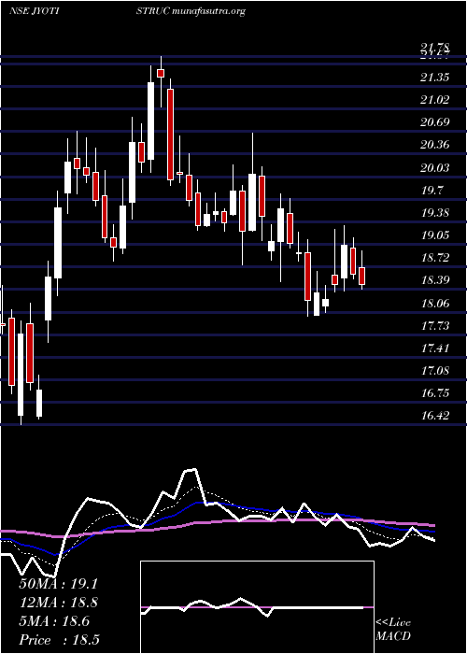Viewport: 467px width, 654px height.
Task: Click the last red candlestick on the right
Action: (x=361, y=277)
